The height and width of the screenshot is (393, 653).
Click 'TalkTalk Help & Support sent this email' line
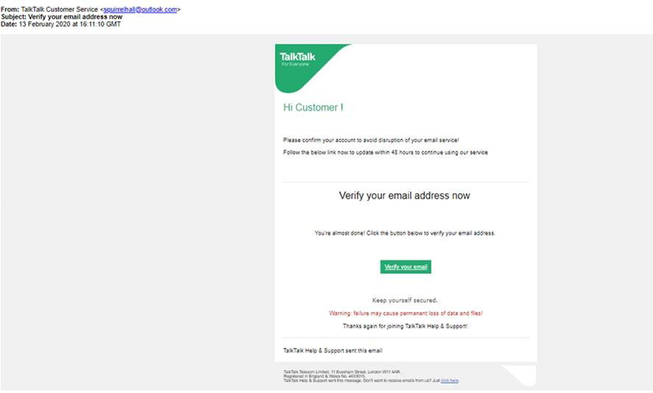pos(333,350)
